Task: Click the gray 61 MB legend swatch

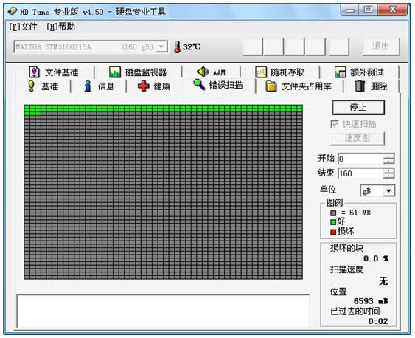Action: pos(333,213)
